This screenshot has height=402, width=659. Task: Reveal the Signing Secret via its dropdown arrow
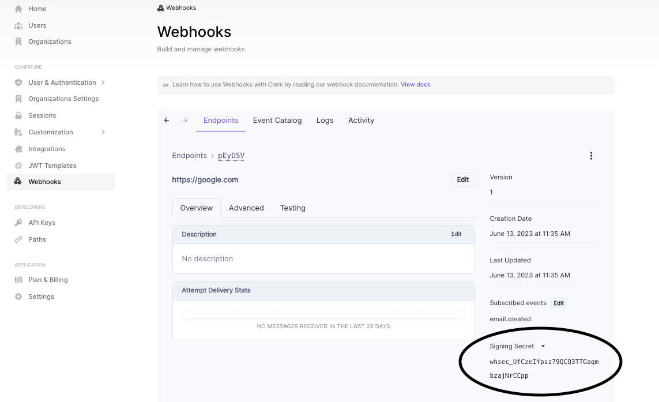[x=543, y=346]
